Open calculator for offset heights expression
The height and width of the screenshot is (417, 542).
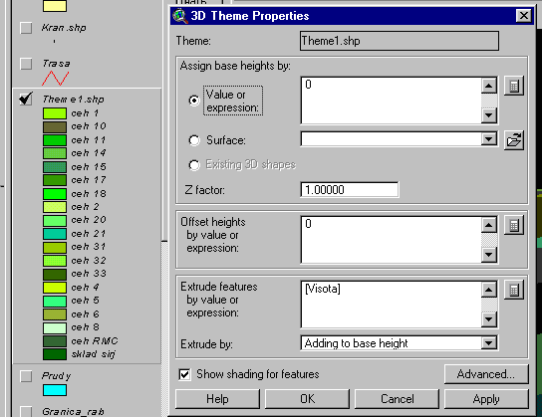[514, 225]
